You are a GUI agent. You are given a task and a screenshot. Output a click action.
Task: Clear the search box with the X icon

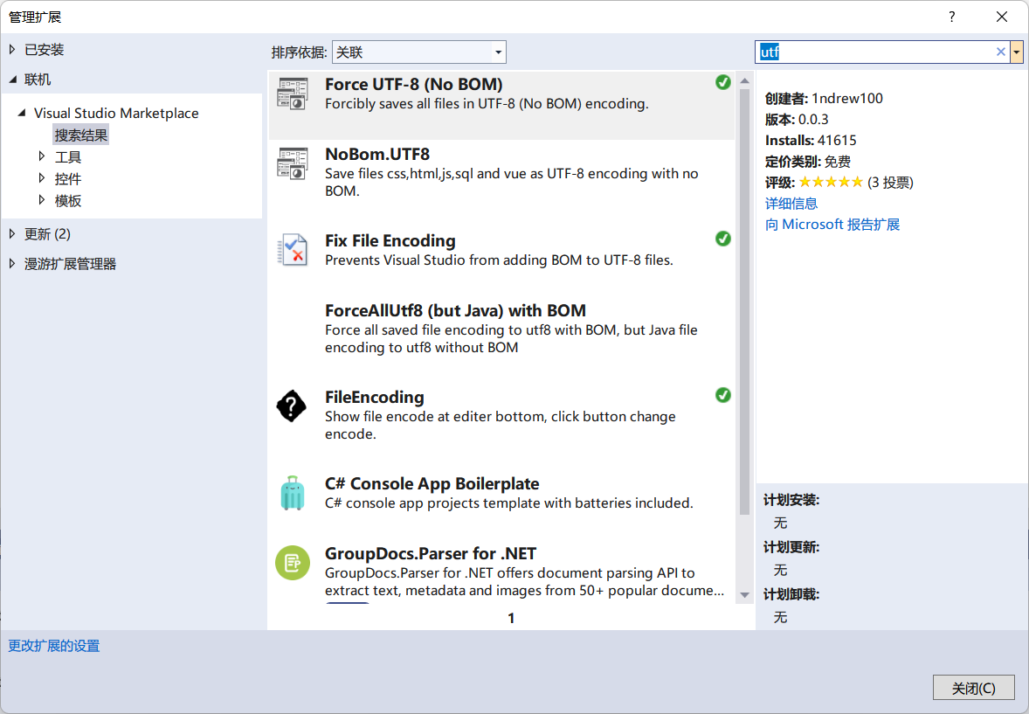(x=1001, y=52)
